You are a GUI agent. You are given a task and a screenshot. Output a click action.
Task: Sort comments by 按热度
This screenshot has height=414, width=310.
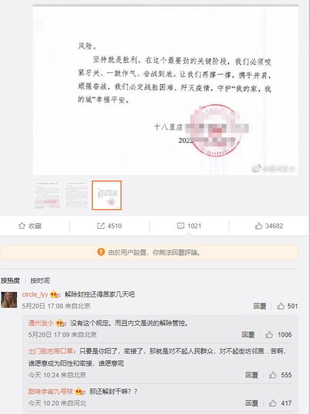point(10,280)
